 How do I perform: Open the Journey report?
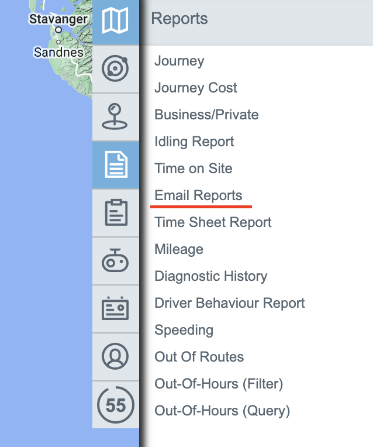click(x=179, y=61)
